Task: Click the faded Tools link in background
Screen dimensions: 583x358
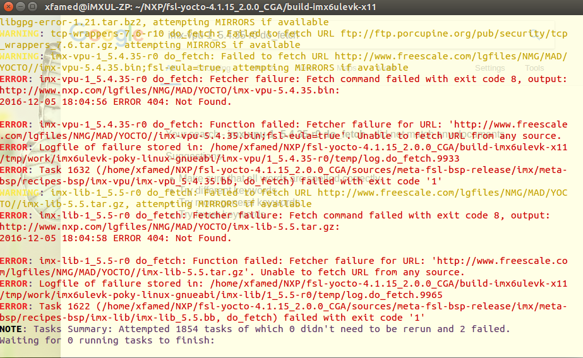Action: 534,68
